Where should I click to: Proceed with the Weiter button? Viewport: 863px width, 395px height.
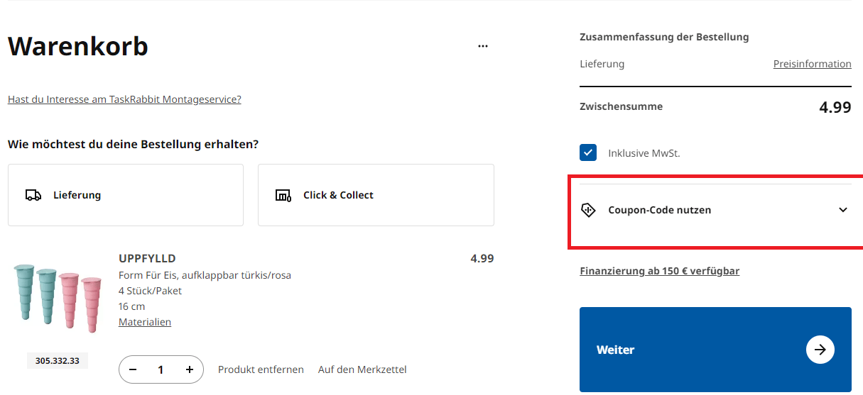click(x=715, y=350)
